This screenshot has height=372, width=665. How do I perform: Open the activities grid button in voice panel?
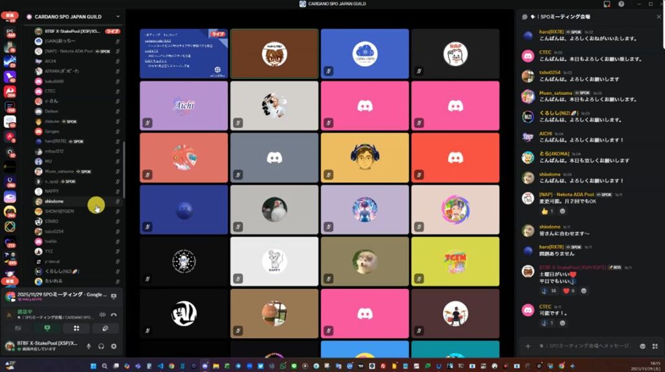(77, 329)
